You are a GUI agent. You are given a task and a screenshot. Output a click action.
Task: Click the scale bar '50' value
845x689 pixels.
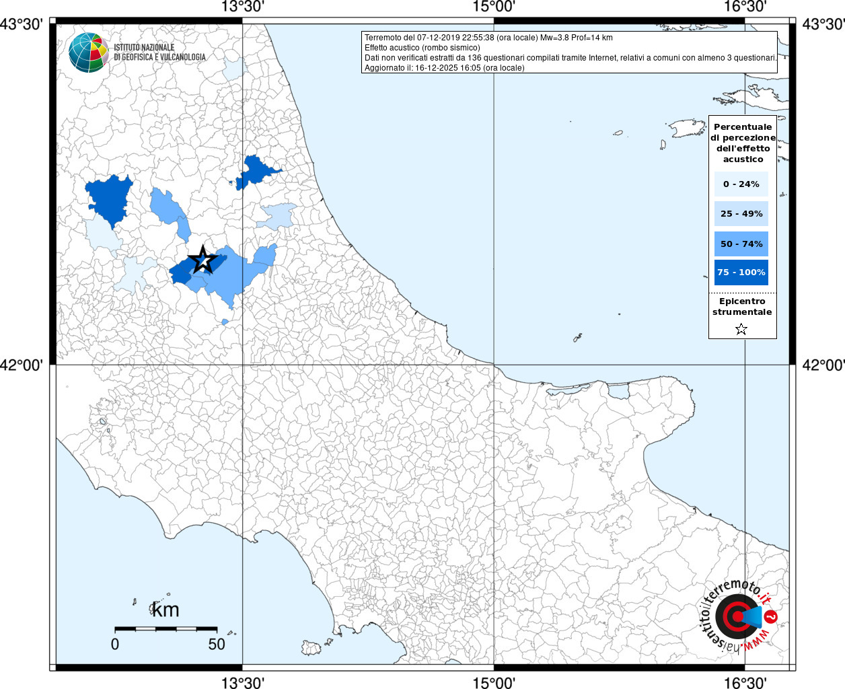point(217,644)
